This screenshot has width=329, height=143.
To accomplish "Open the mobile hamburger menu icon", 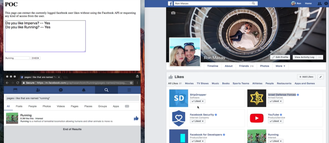I will click(x=129, y=90).
